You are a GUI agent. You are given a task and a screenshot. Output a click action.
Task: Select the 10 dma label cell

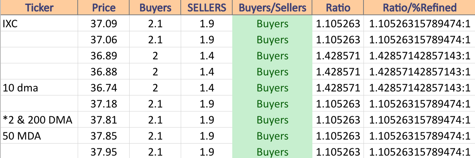pyautogui.click(x=39, y=88)
